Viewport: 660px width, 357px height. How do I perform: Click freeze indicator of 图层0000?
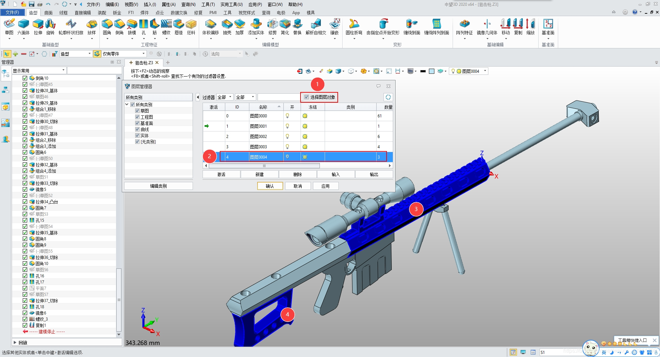tap(305, 116)
